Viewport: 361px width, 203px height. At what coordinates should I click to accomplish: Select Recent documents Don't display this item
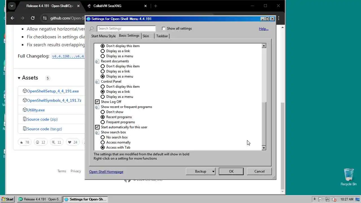tap(103, 66)
